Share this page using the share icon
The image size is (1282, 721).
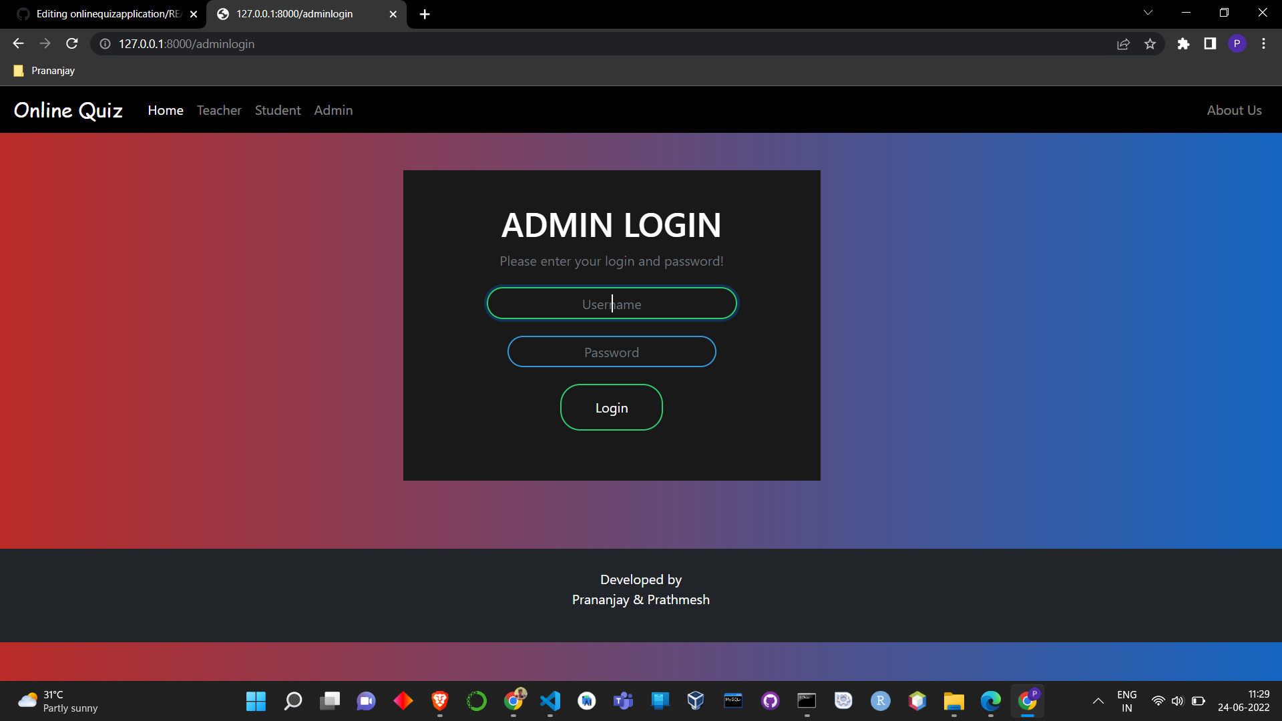pos(1124,43)
